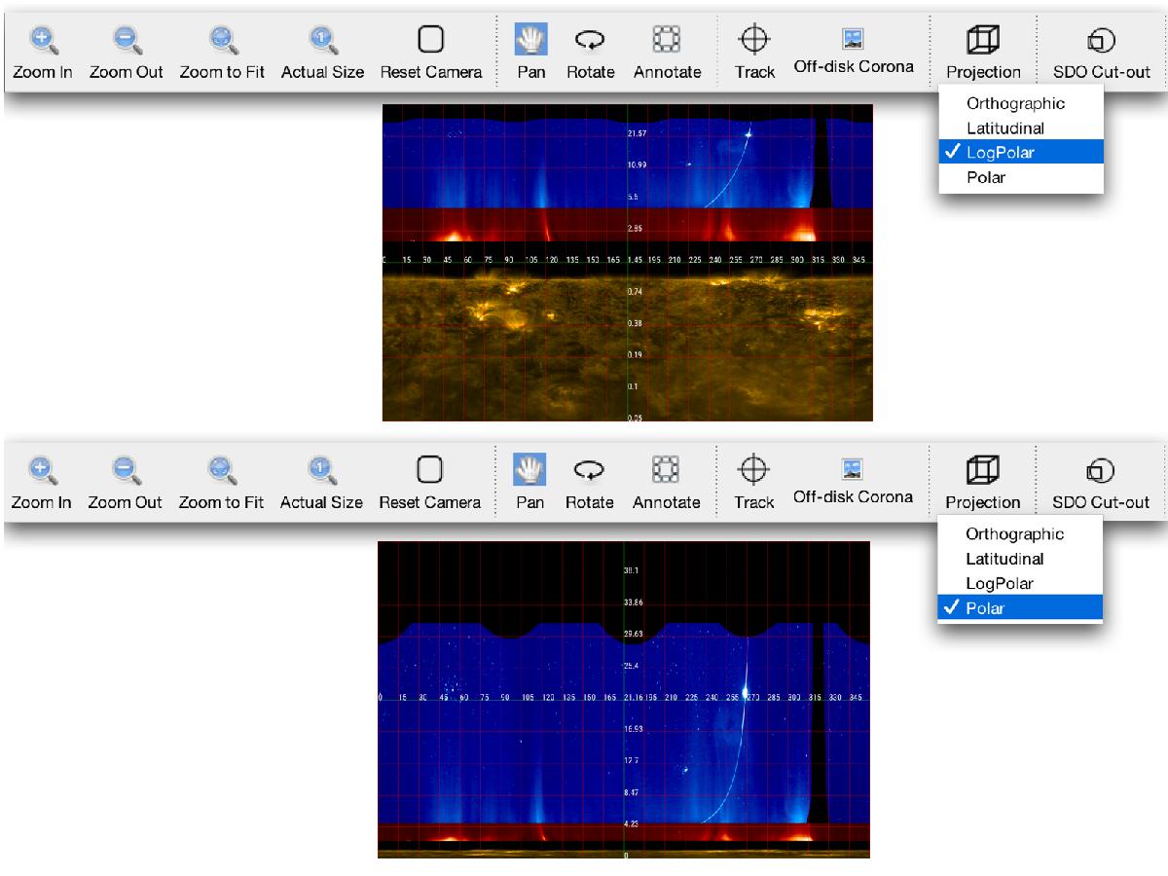Open Projection dropdown in the upper toolbar
1168x876 pixels.
(983, 41)
